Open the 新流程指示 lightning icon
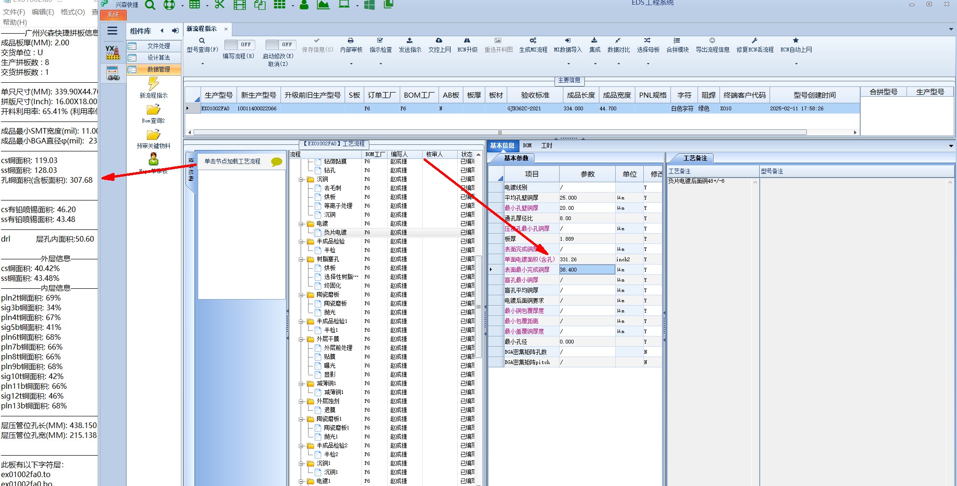The height and width of the screenshot is (486, 957). pos(153,84)
